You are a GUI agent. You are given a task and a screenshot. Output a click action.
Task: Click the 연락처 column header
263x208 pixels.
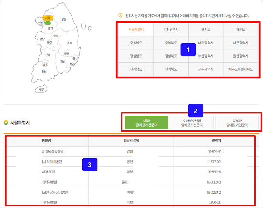click(217, 141)
